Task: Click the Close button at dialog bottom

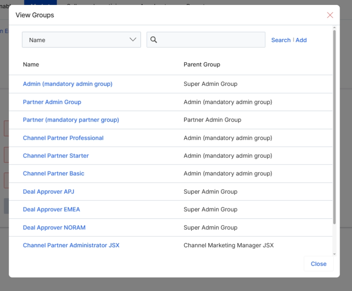Action: pos(318,264)
